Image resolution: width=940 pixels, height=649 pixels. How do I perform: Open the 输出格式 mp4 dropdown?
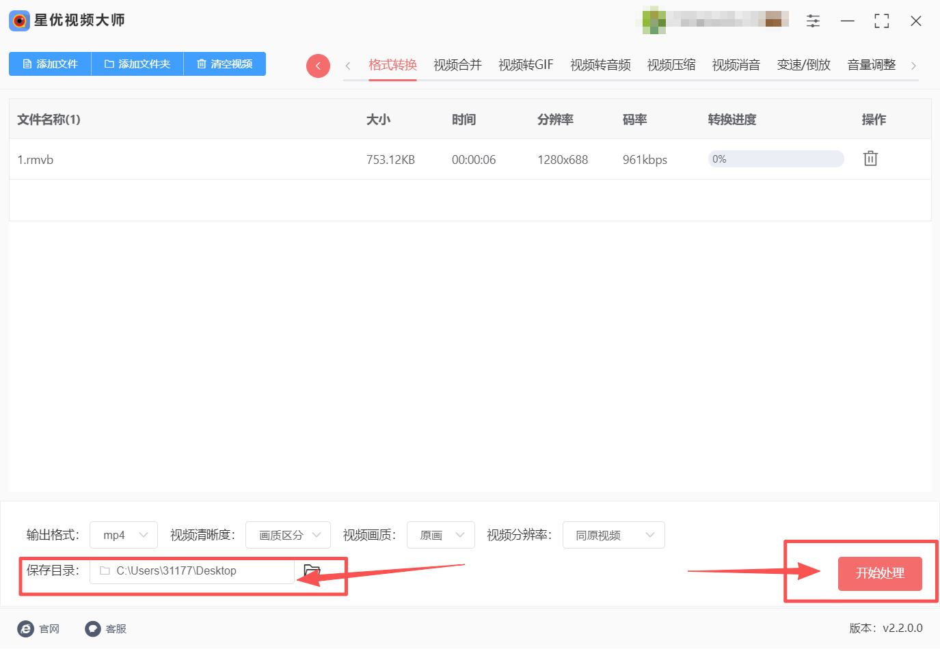124,535
